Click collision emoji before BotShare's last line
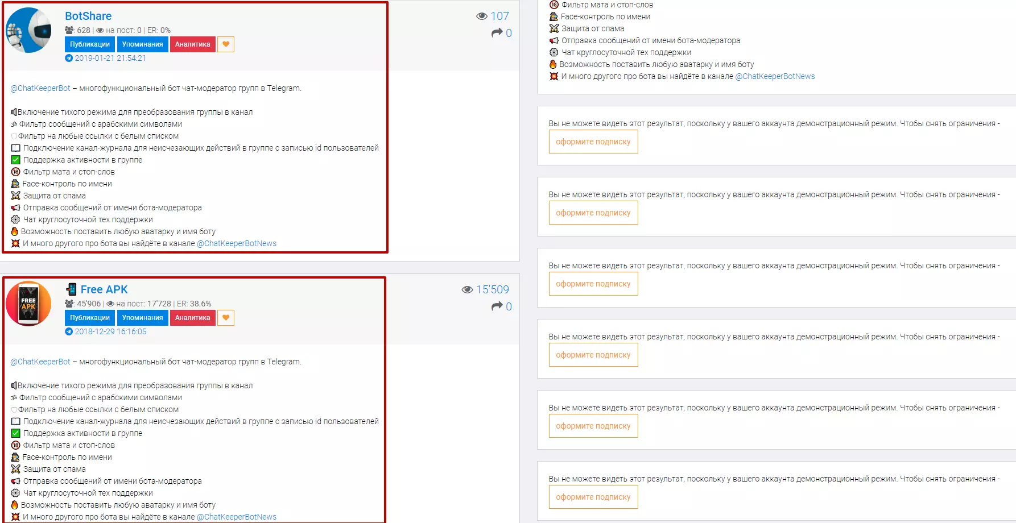The image size is (1016, 523). coord(16,243)
